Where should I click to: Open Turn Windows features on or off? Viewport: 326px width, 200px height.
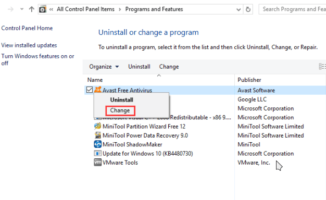coord(37,59)
